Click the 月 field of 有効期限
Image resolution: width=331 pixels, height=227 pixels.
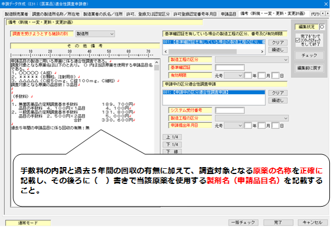point(261,76)
